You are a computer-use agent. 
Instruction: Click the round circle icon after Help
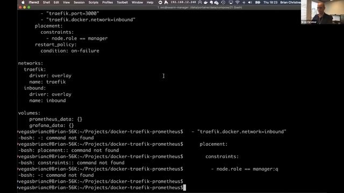pyautogui.click(x=160, y=2)
